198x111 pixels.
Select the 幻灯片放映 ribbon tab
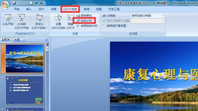[70, 9]
